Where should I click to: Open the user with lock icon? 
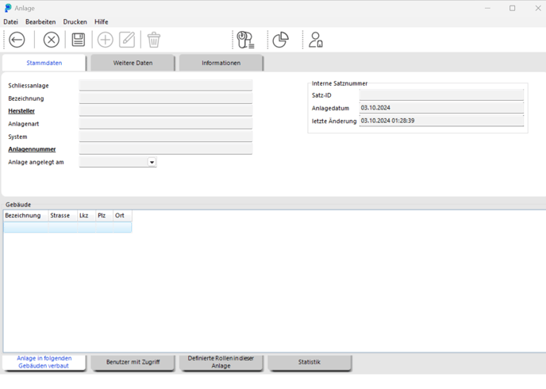(x=316, y=40)
